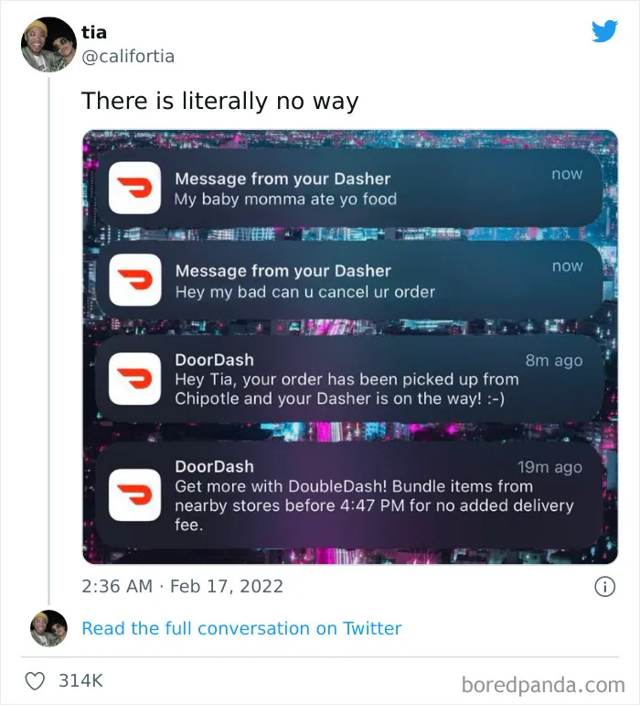Open the @califortia handle

[x=128, y=56]
